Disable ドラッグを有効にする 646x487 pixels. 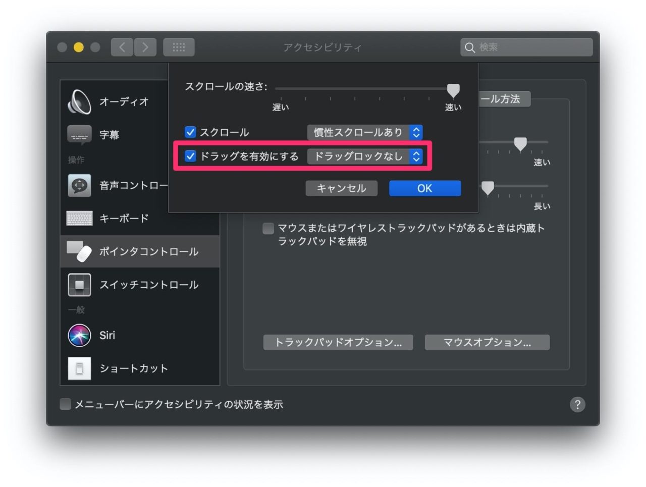[x=191, y=156]
